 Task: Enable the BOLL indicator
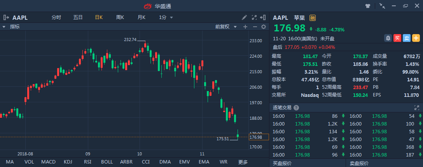point(107,162)
